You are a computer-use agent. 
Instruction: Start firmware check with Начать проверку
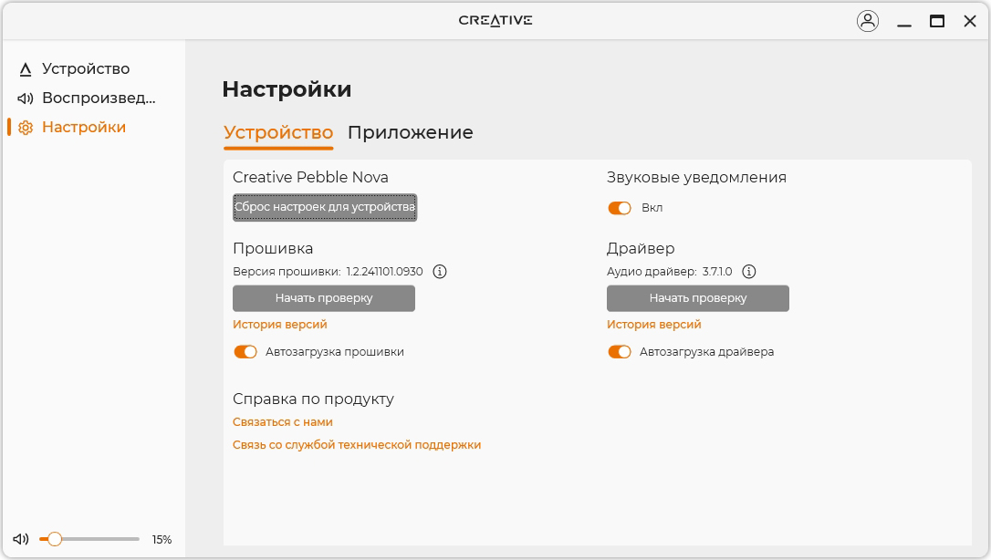(324, 298)
